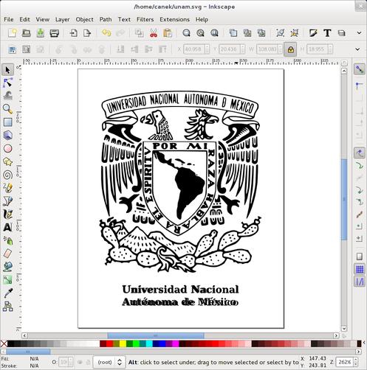Open Fill and Stroke dialog icon

(313, 32)
